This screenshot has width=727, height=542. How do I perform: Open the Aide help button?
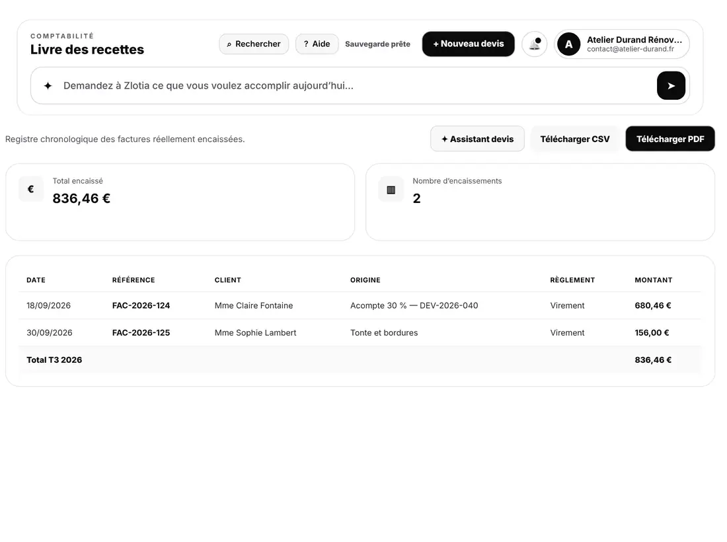tap(317, 44)
